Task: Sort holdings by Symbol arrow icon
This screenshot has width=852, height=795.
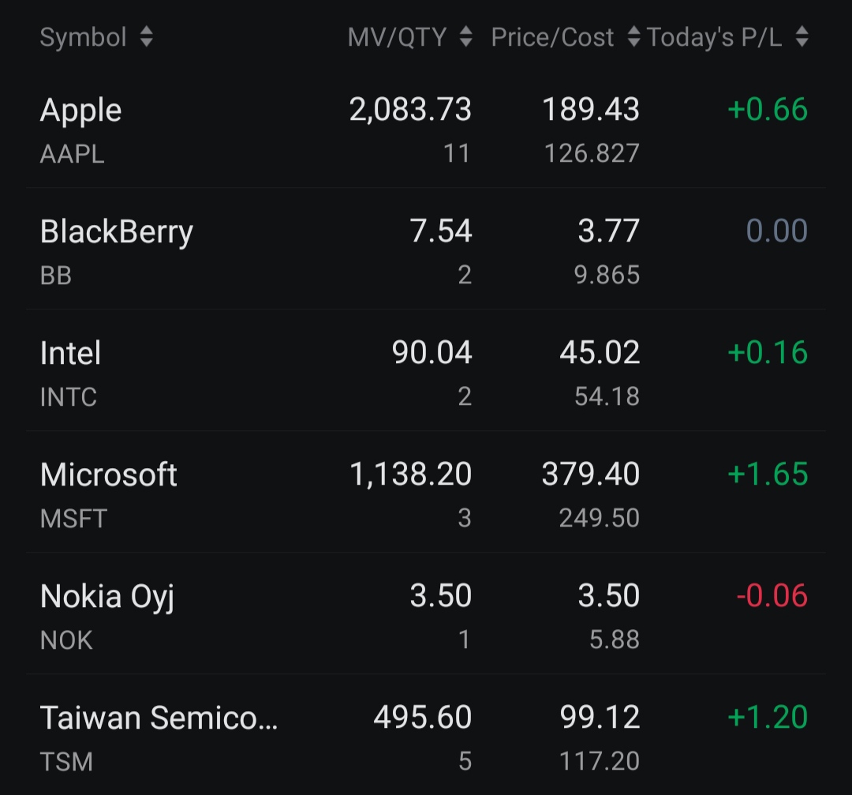Action: (x=146, y=37)
